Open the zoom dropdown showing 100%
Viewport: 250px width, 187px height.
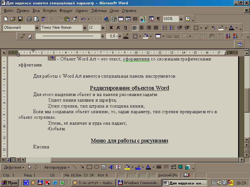pos(181,19)
